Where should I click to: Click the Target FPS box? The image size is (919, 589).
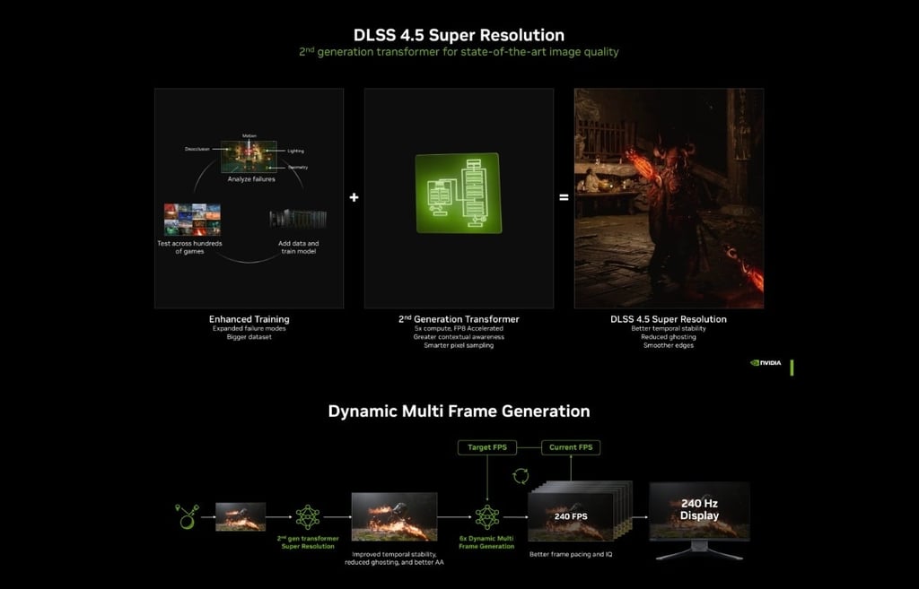coord(487,447)
